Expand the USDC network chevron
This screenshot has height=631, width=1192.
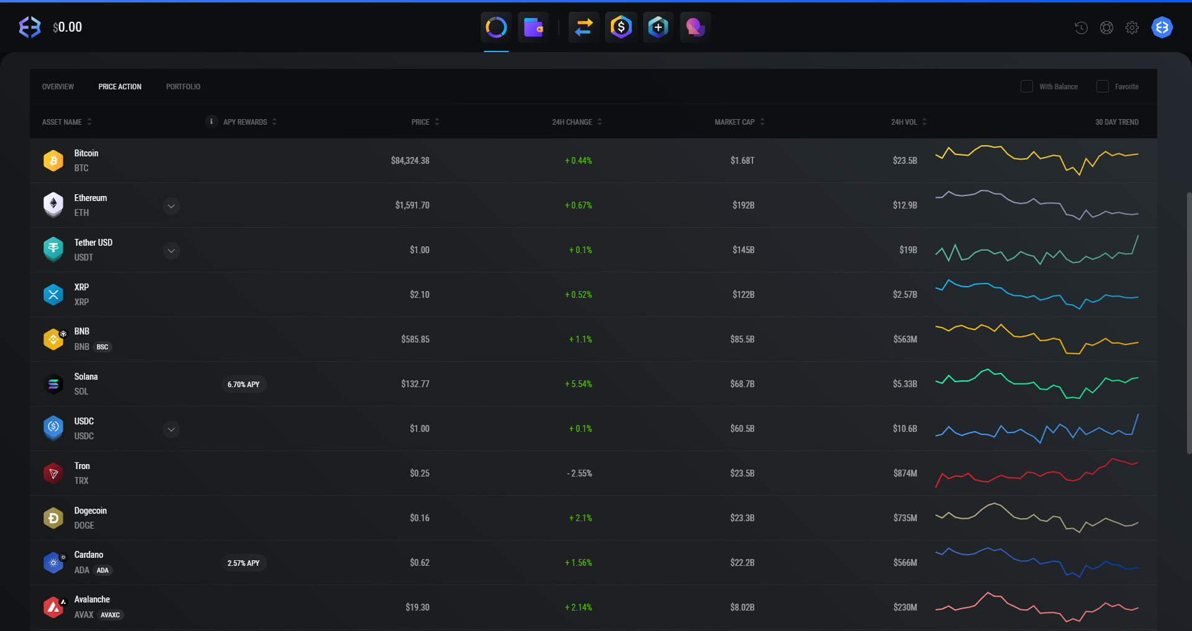[x=171, y=429]
